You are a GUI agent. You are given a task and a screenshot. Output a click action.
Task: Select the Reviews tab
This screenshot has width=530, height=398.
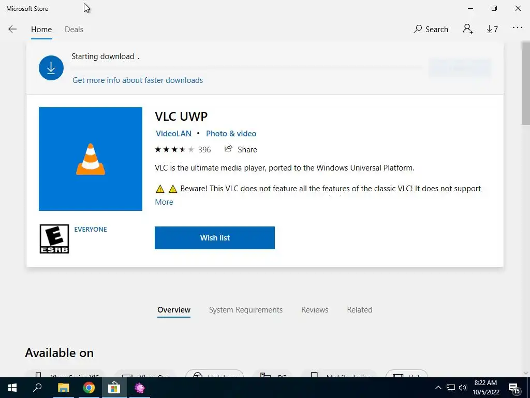tap(315, 310)
